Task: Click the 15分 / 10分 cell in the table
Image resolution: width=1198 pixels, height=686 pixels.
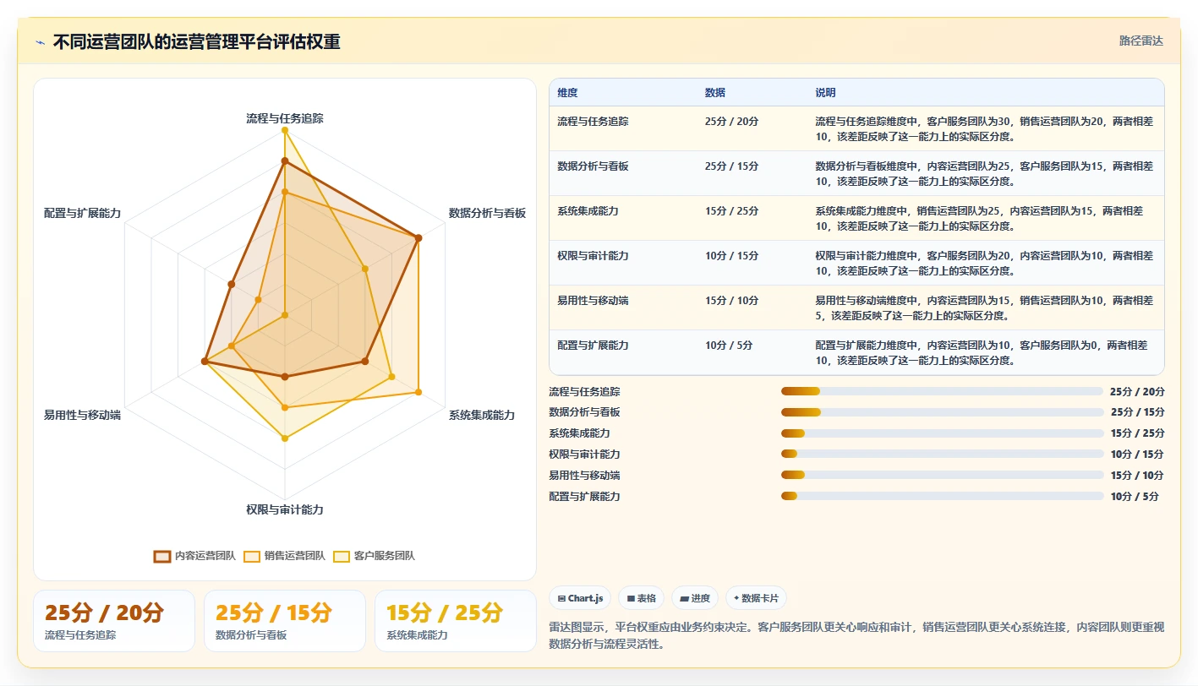Action: point(731,301)
